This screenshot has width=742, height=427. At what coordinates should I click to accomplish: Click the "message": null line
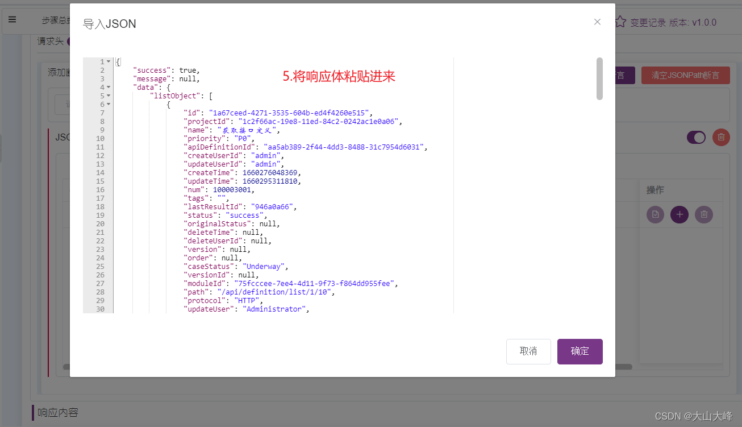pyautogui.click(x=166, y=78)
